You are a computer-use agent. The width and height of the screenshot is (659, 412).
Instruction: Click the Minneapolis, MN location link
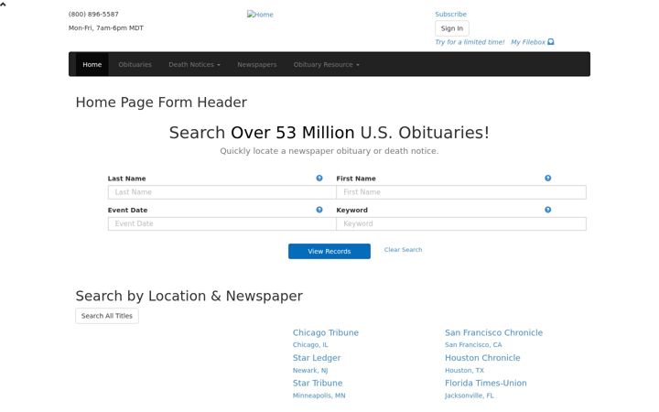[319, 396]
